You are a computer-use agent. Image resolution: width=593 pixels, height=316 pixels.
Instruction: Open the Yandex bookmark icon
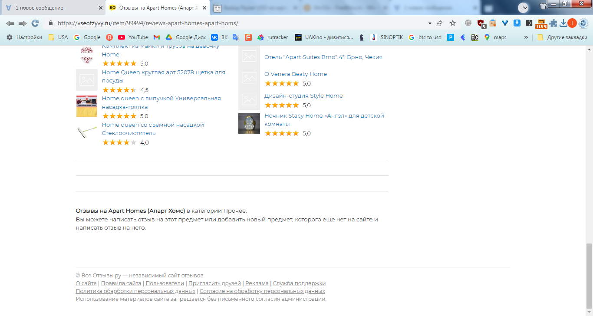tap(110, 37)
